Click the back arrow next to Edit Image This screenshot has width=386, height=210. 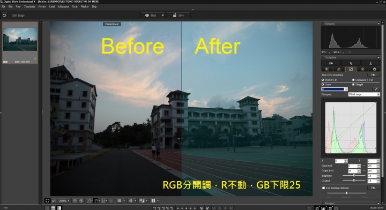(4, 15)
